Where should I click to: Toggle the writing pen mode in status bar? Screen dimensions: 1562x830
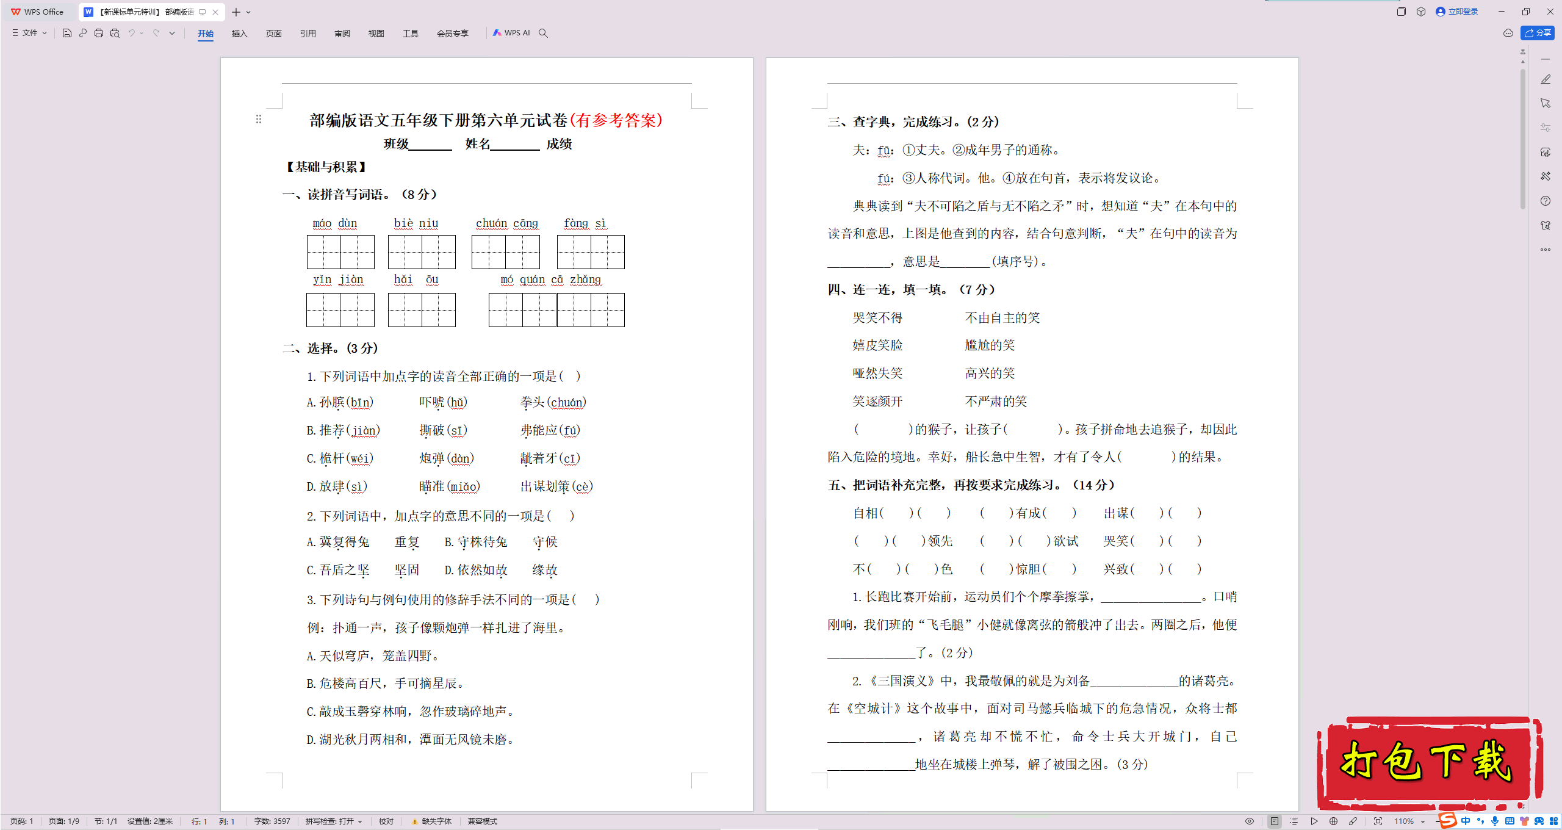[1353, 821]
